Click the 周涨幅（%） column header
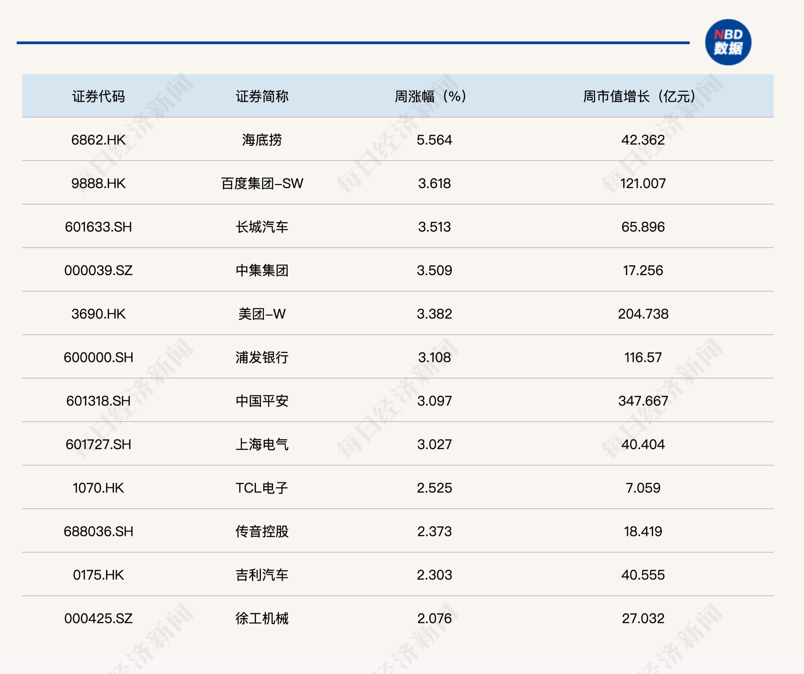 431,96
